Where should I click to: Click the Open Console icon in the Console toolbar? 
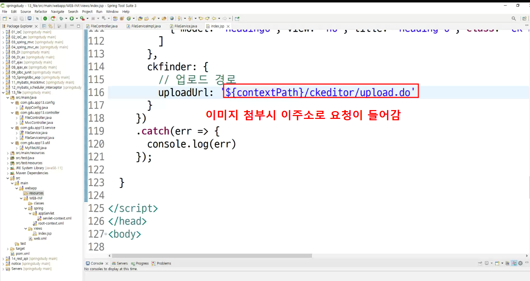497,263
